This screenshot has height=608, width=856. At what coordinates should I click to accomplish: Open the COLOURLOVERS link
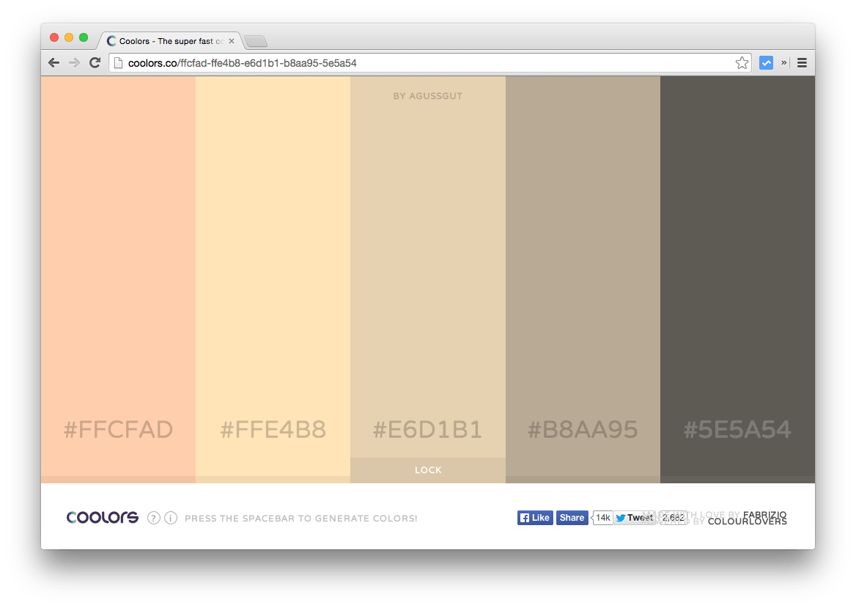click(747, 522)
